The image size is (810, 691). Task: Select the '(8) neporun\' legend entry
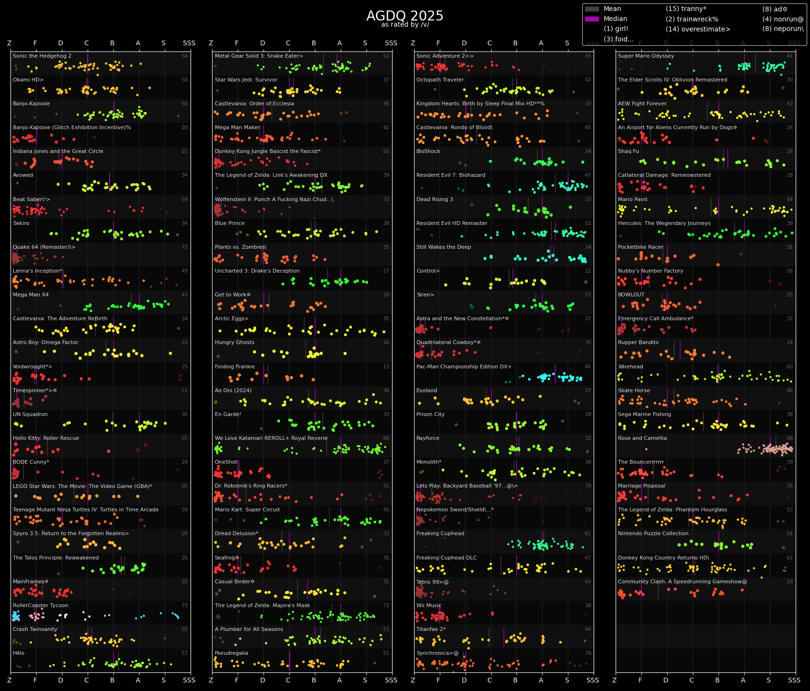[783, 29]
